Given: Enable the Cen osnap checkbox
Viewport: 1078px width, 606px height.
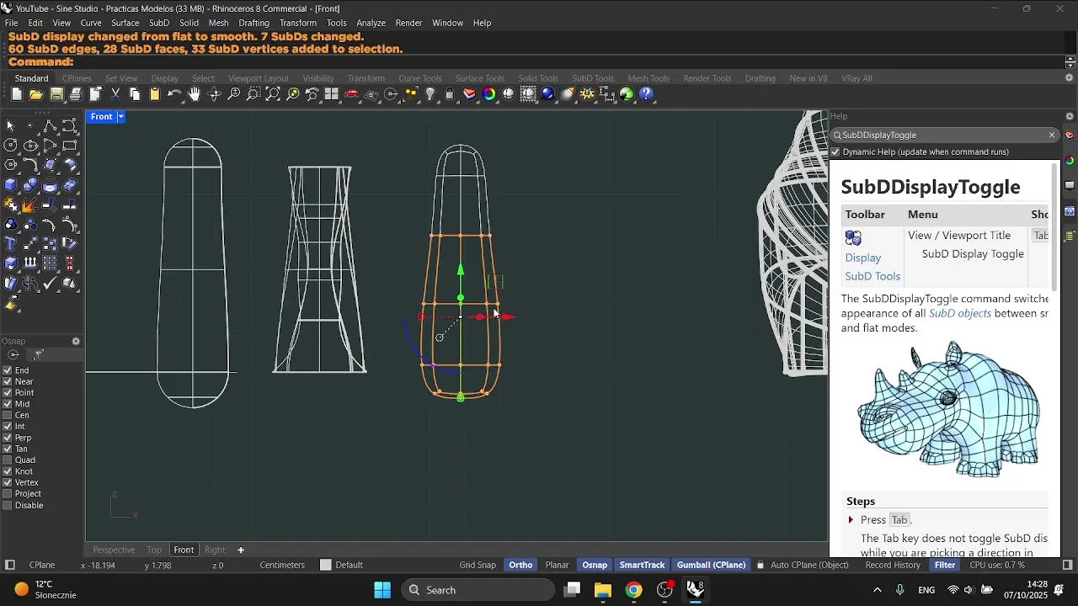Looking at the screenshot, I should (x=8, y=415).
